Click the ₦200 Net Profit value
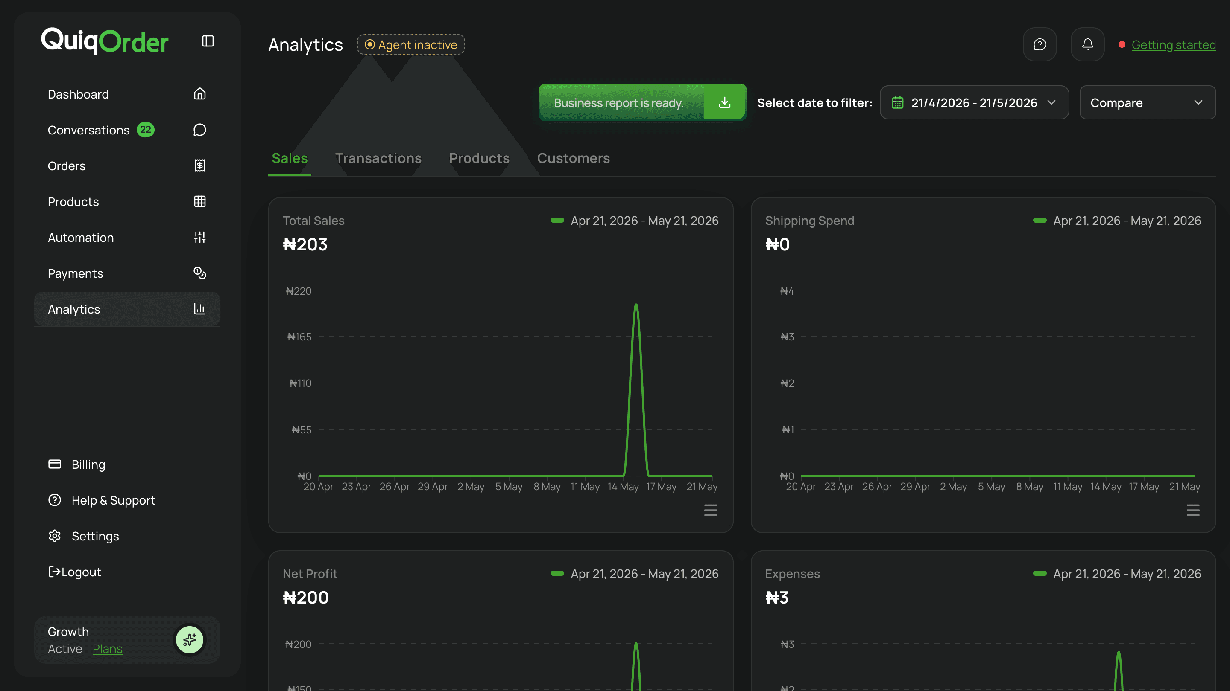 coord(306,597)
